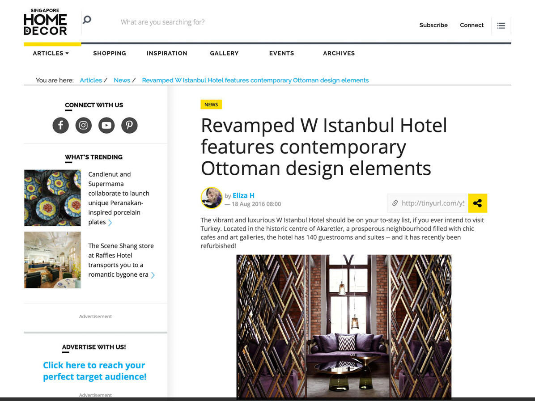This screenshot has width=535, height=401.
Task: Open the YouTube social icon
Action: (x=106, y=125)
